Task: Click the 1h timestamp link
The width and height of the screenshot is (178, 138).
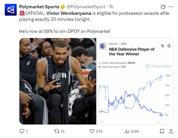Action: (x=111, y=6)
